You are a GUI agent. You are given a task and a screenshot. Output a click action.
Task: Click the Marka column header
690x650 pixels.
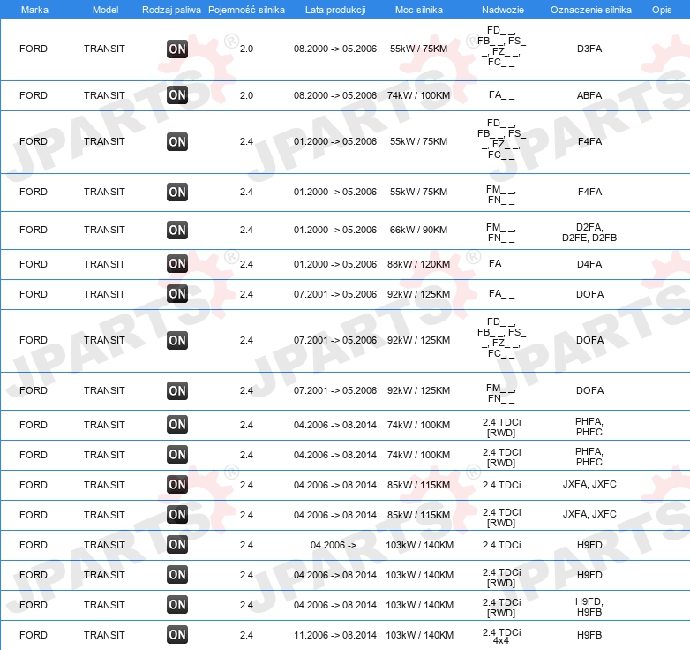pos(34,10)
